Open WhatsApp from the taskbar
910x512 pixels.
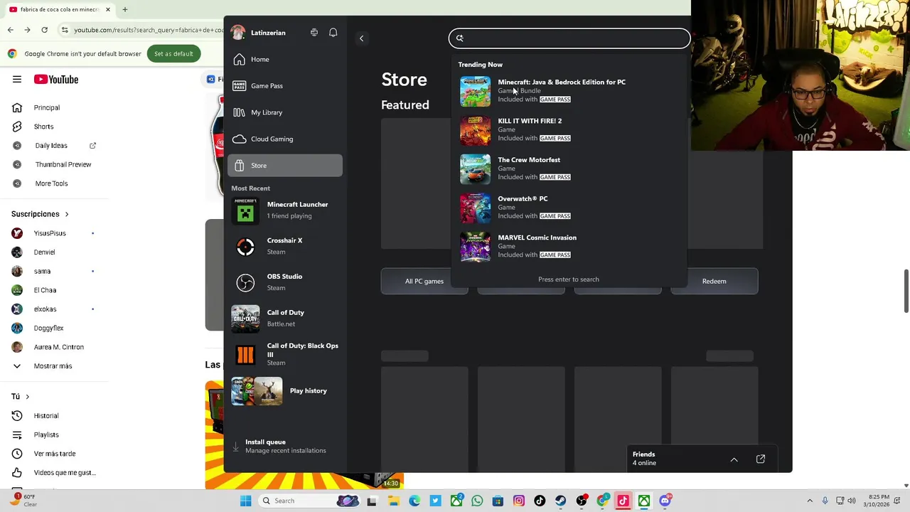tap(477, 501)
